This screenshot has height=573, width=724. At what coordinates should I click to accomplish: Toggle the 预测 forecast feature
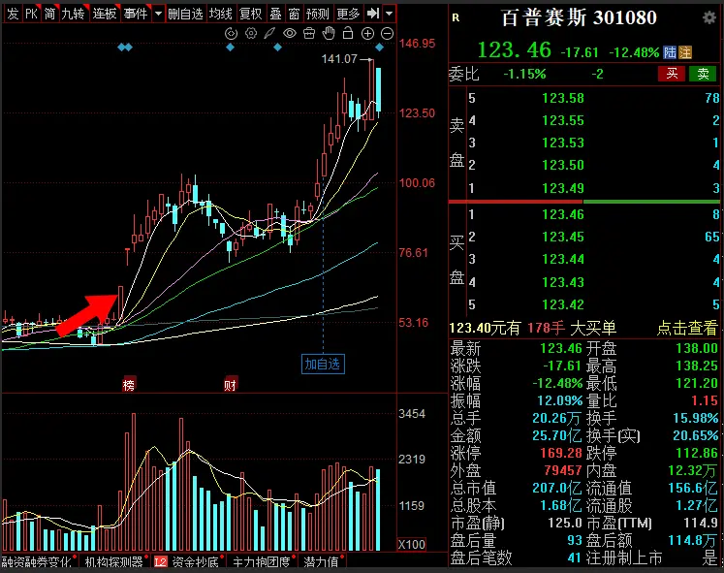click(318, 14)
